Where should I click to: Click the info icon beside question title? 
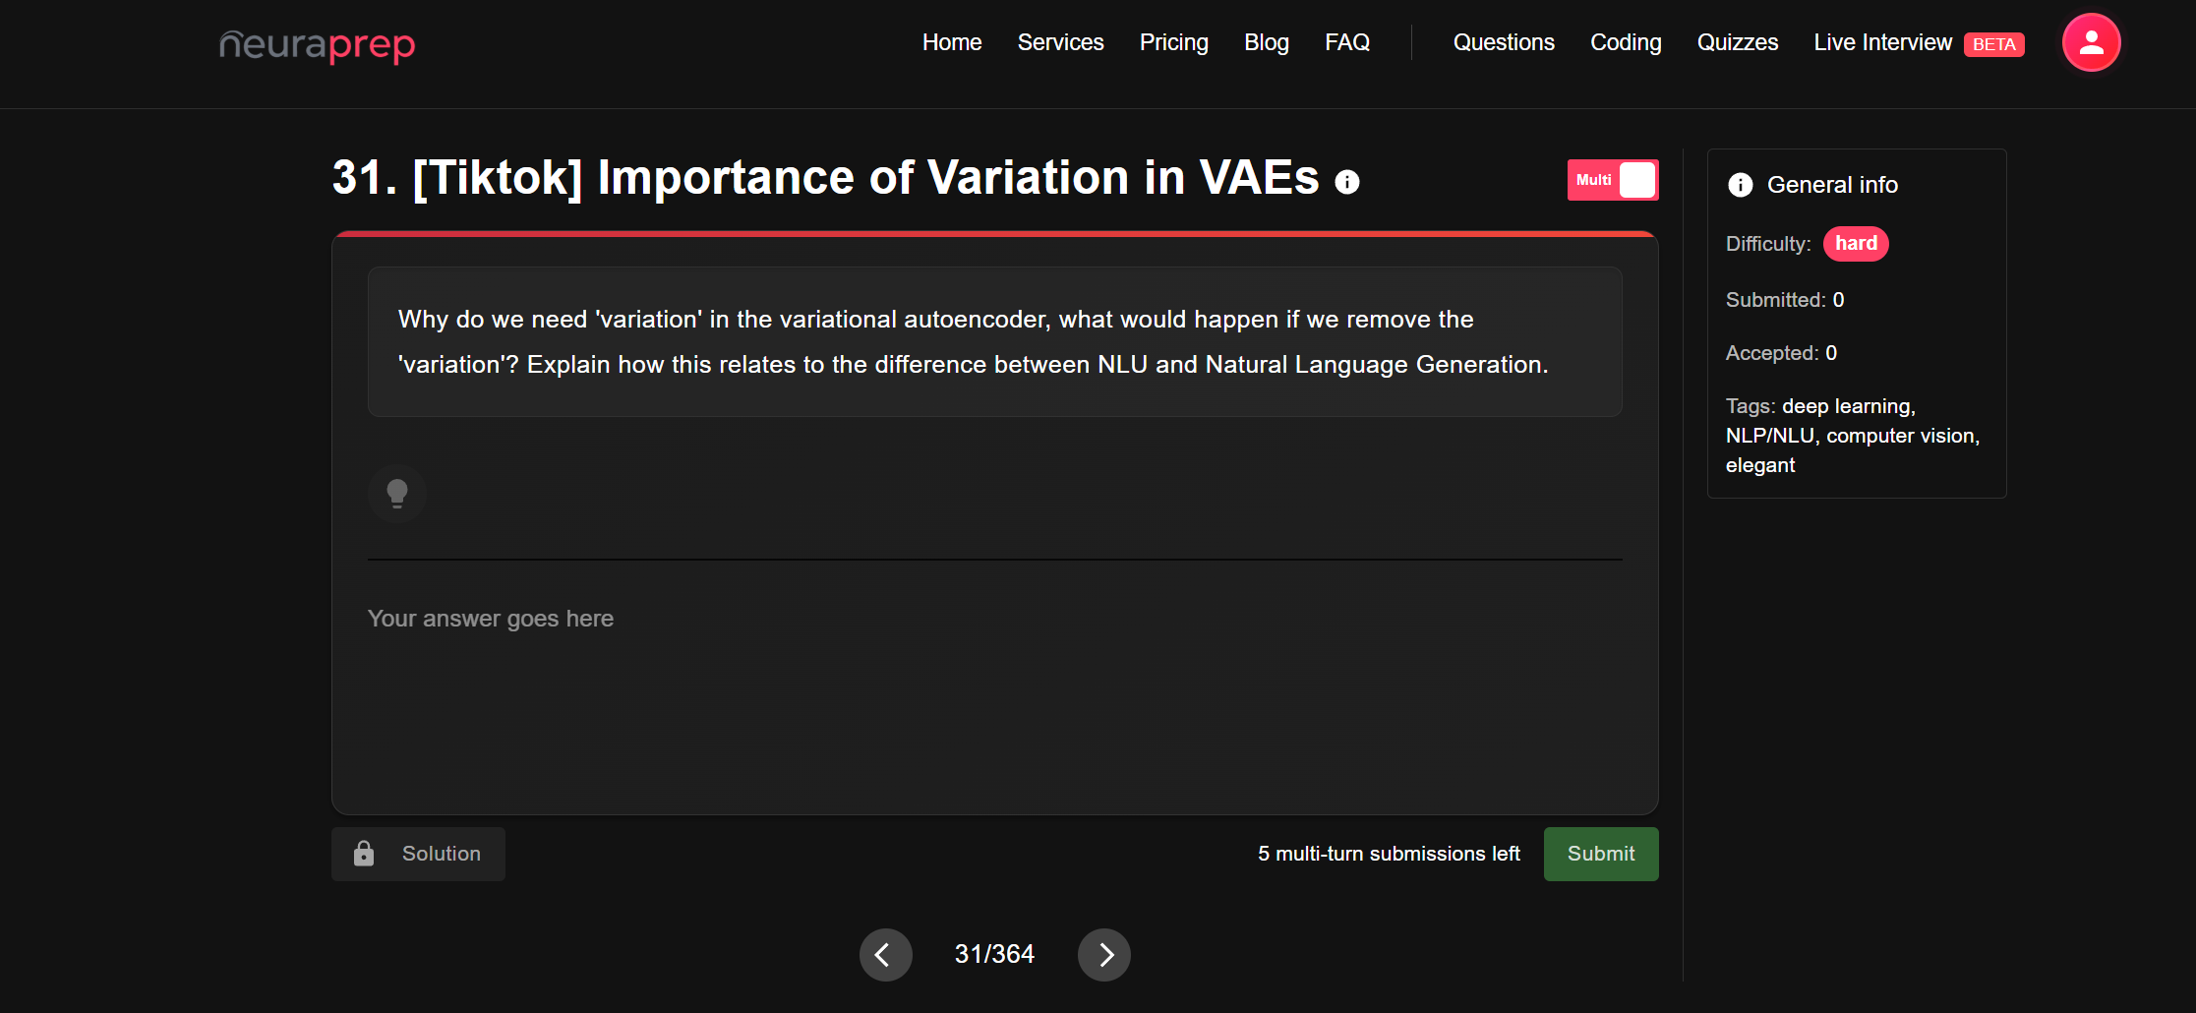1347,182
